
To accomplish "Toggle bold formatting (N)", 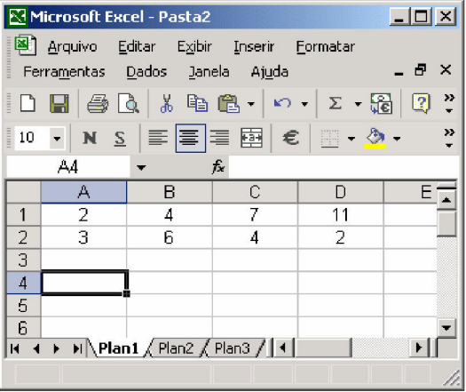I will pyautogui.click(x=90, y=138).
